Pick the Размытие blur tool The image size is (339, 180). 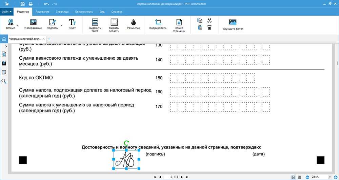(x=133, y=23)
